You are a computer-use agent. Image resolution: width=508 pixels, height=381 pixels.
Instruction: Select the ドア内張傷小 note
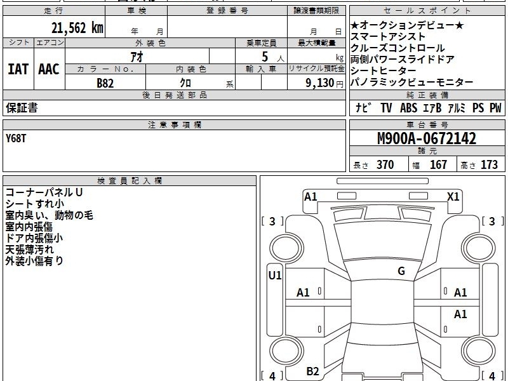pos(34,238)
